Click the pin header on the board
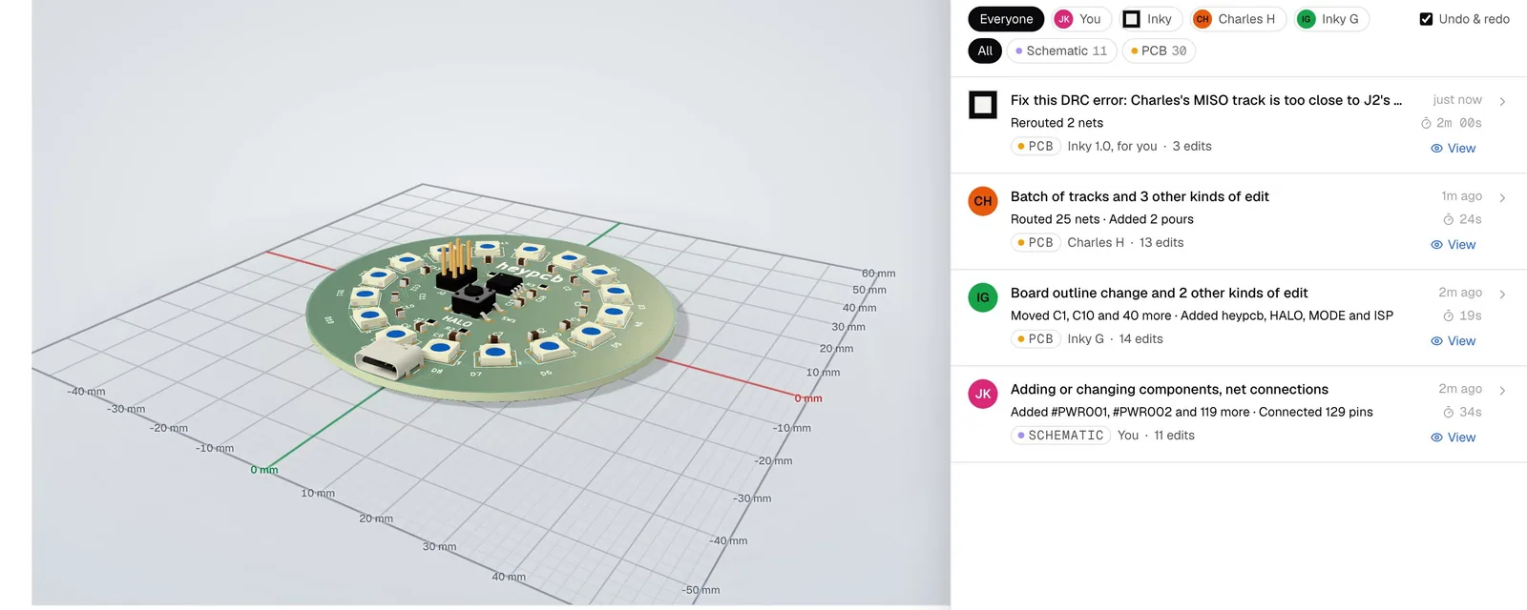Screen dimensions: 1527x610 point(457,267)
